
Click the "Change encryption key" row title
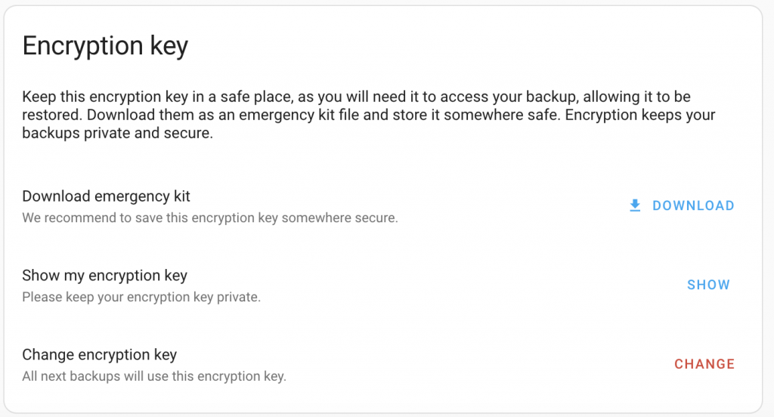pos(99,354)
